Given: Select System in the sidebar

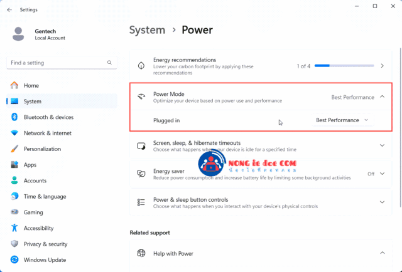Looking at the screenshot, I should [62, 102].
